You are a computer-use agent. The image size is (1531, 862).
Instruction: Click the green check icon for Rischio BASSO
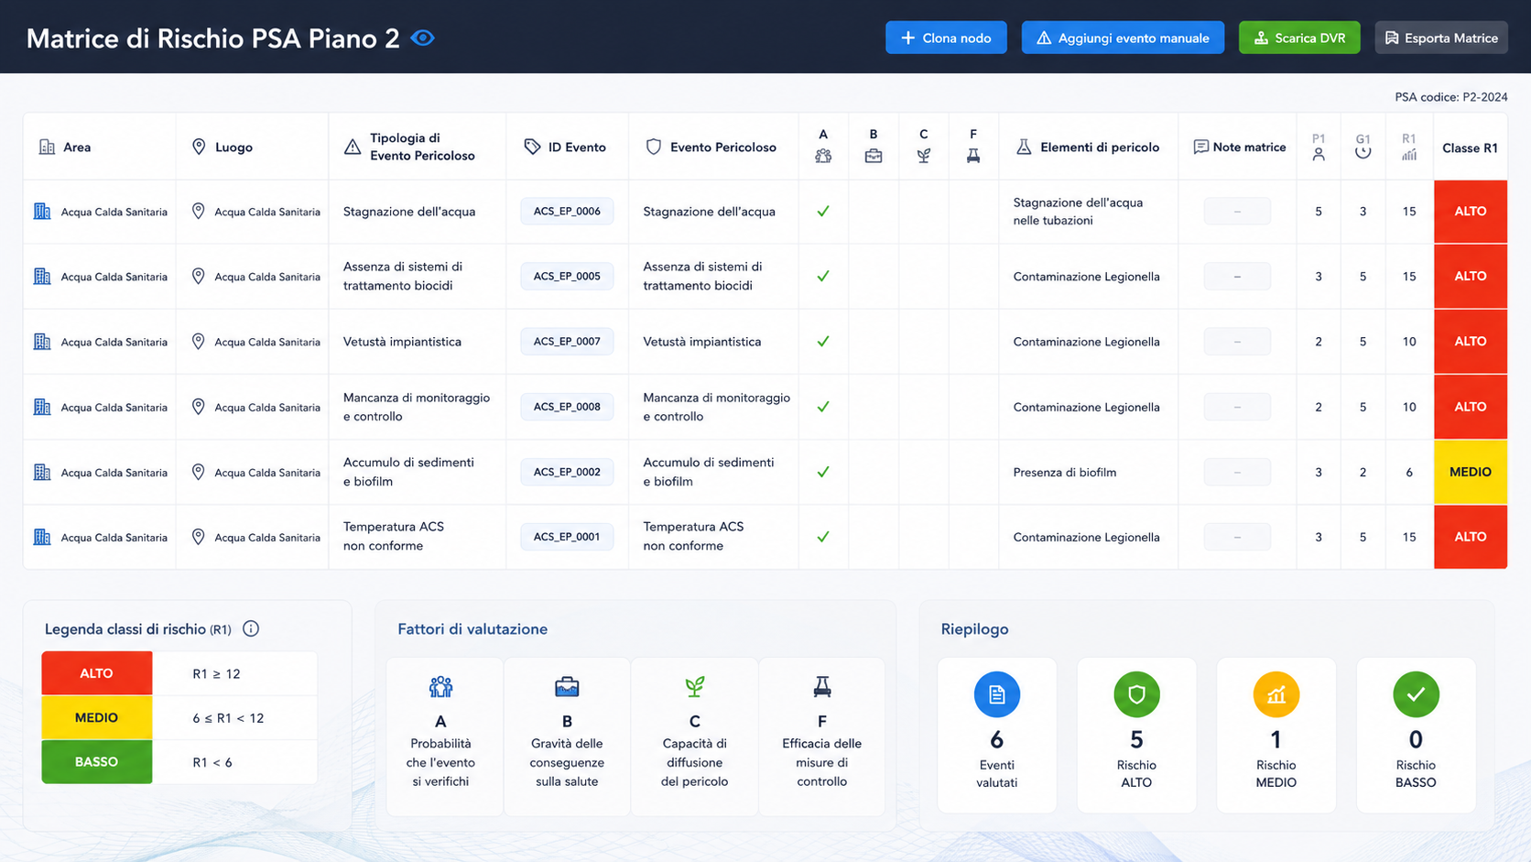[1416, 694]
